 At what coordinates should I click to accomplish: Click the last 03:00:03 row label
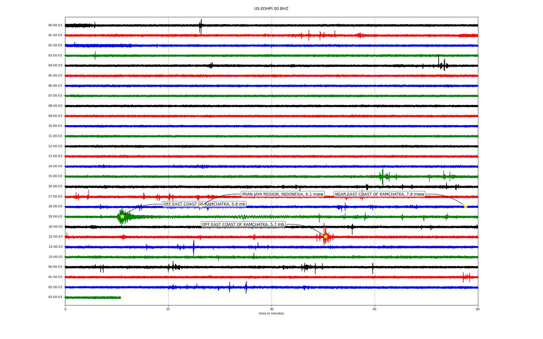[x=55, y=297]
